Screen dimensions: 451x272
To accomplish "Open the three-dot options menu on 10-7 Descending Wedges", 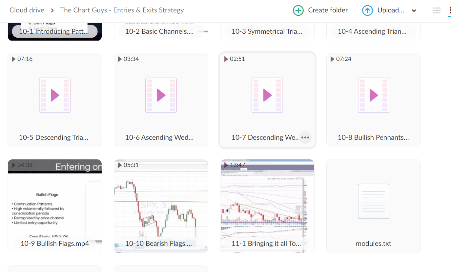I will tap(305, 137).
